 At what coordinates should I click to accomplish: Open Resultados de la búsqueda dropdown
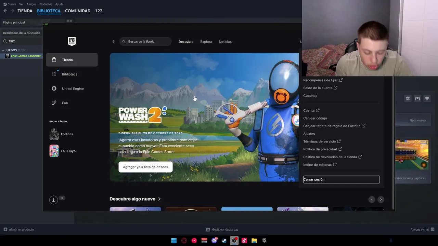tap(21, 33)
